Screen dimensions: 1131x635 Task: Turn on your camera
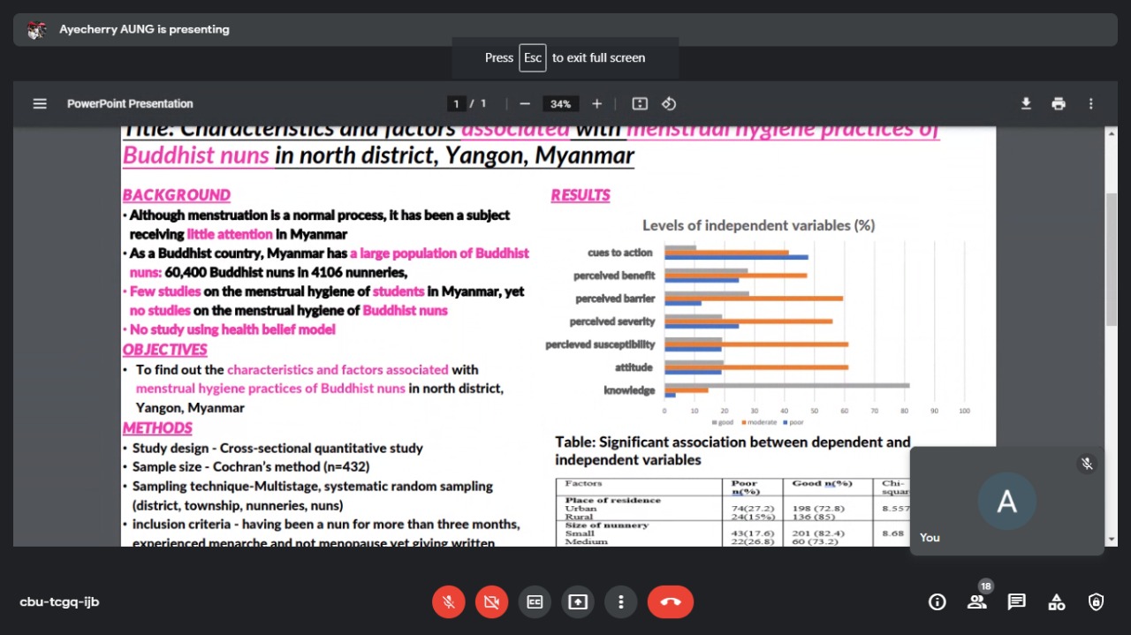[491, 601]
